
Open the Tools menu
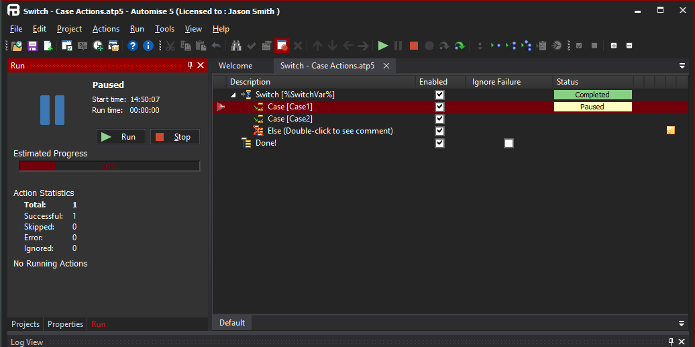pos(164,29)
